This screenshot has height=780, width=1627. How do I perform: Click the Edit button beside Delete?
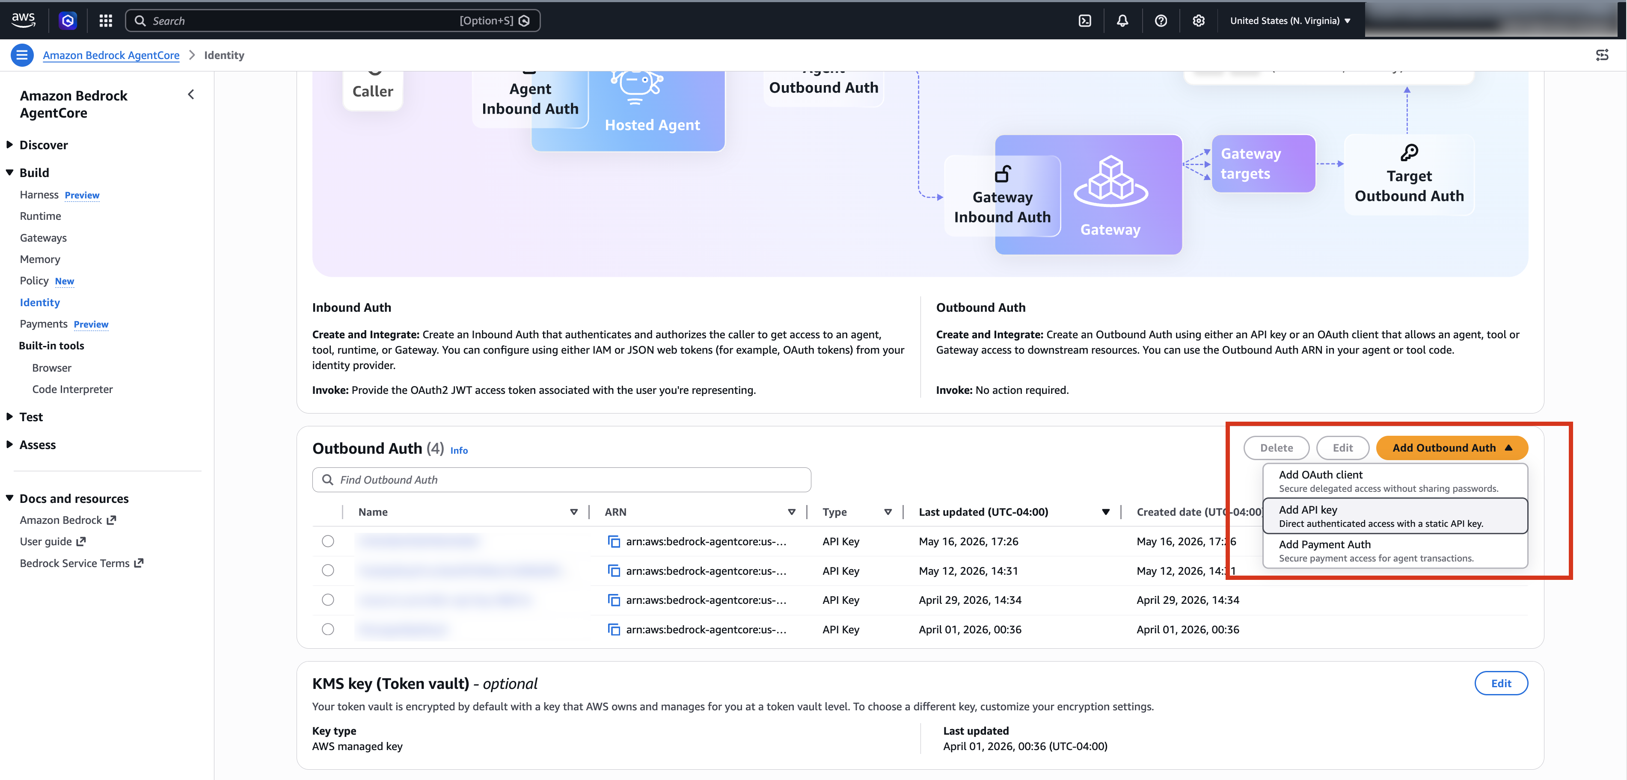click(1342, 447)
